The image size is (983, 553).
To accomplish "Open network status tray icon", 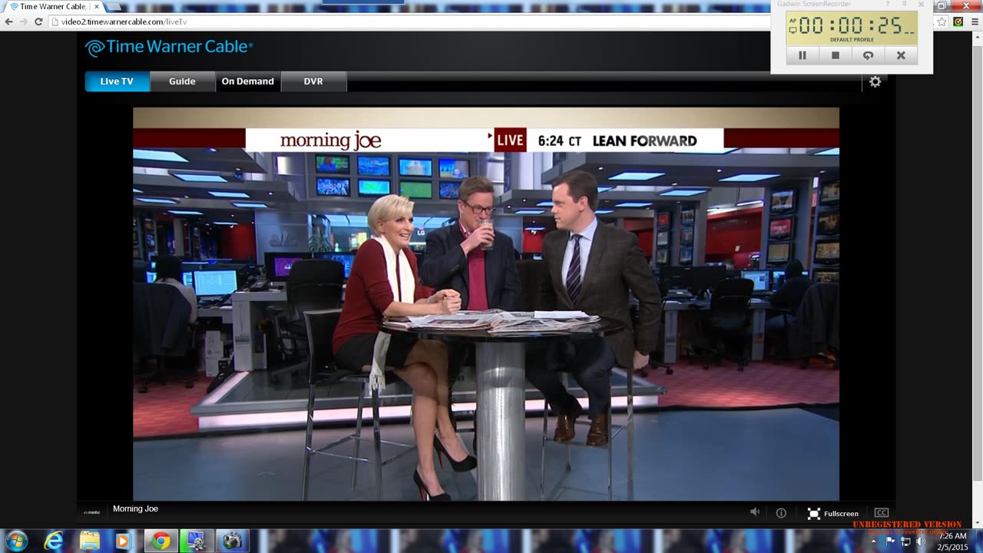I will (x=905, y=541).
